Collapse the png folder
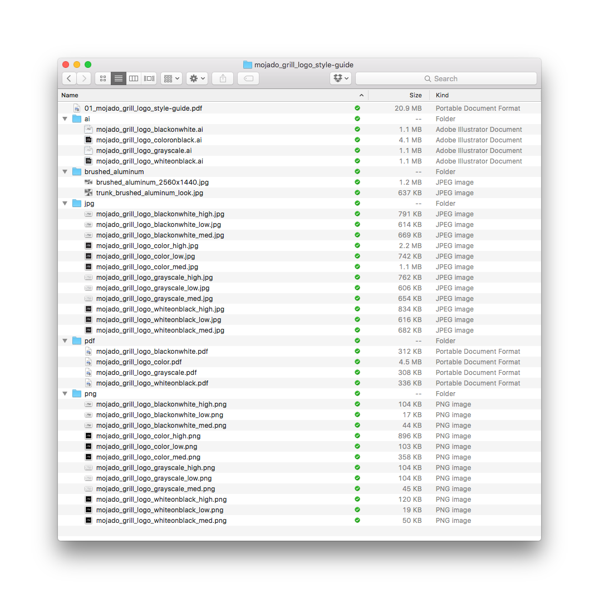The width and height of the screenshot is (599, 598). pyautogui.click(x=65, y=393)
